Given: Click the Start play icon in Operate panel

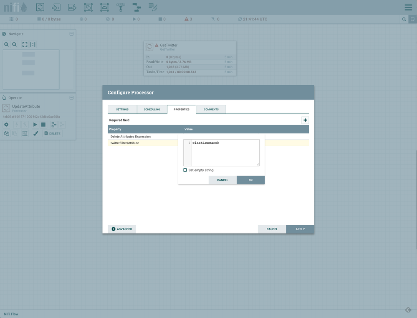Looking at the screenshot, I should 35,125.
